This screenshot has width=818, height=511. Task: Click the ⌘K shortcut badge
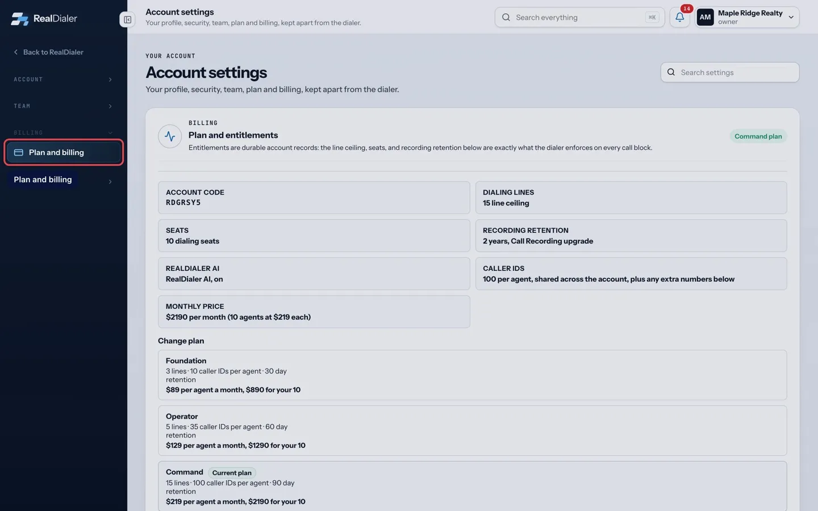point(652,17)
